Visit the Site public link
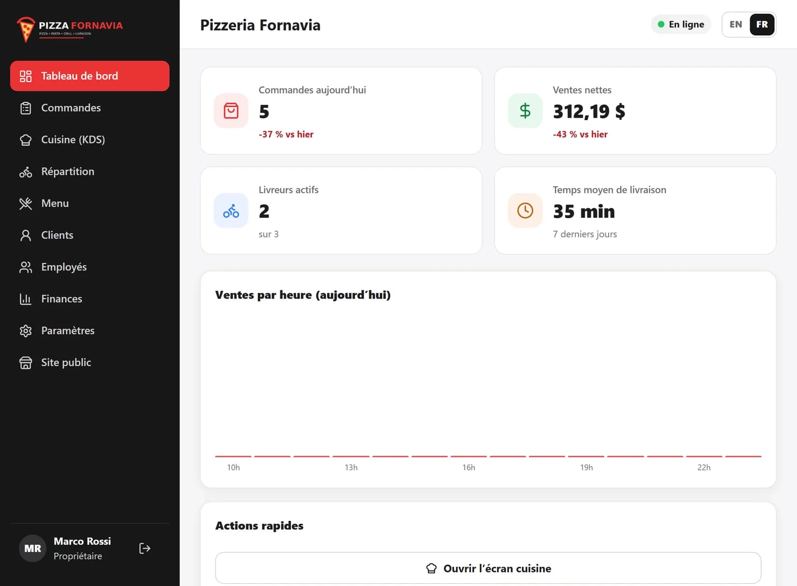 coord(90,362)
